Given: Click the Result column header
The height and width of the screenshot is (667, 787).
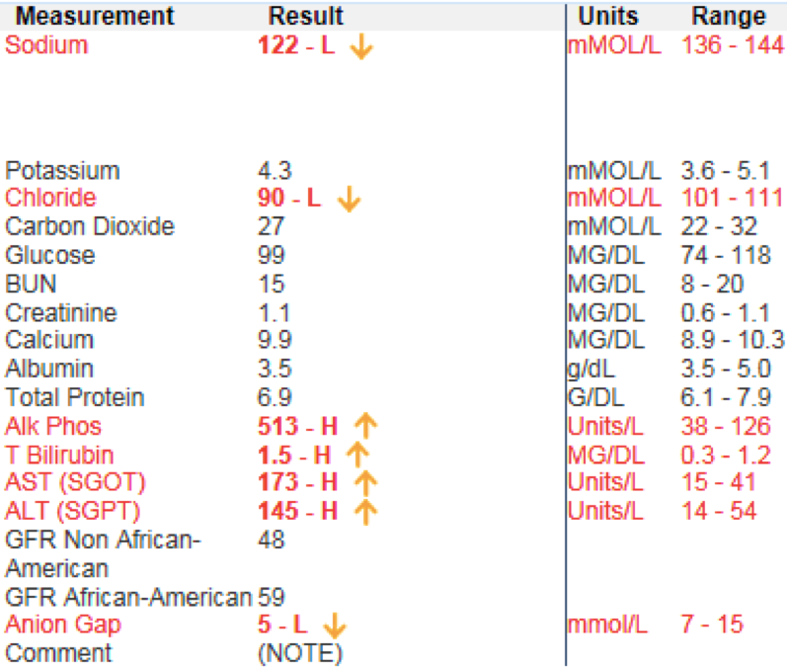Looking at the screenshot, I should click(x=306, y=17).
